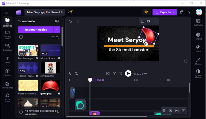Open more options three dots
This screenshot has height=119, width=206.
point(155,22)
